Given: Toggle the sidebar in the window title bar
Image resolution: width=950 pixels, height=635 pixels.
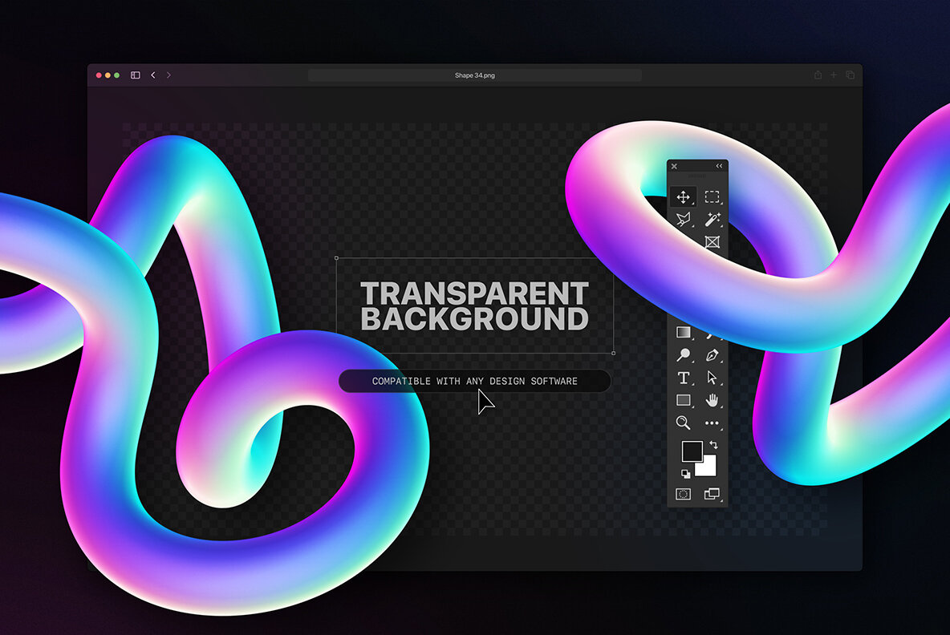Looking at the screenshot, I should click(x=135, y=75).
